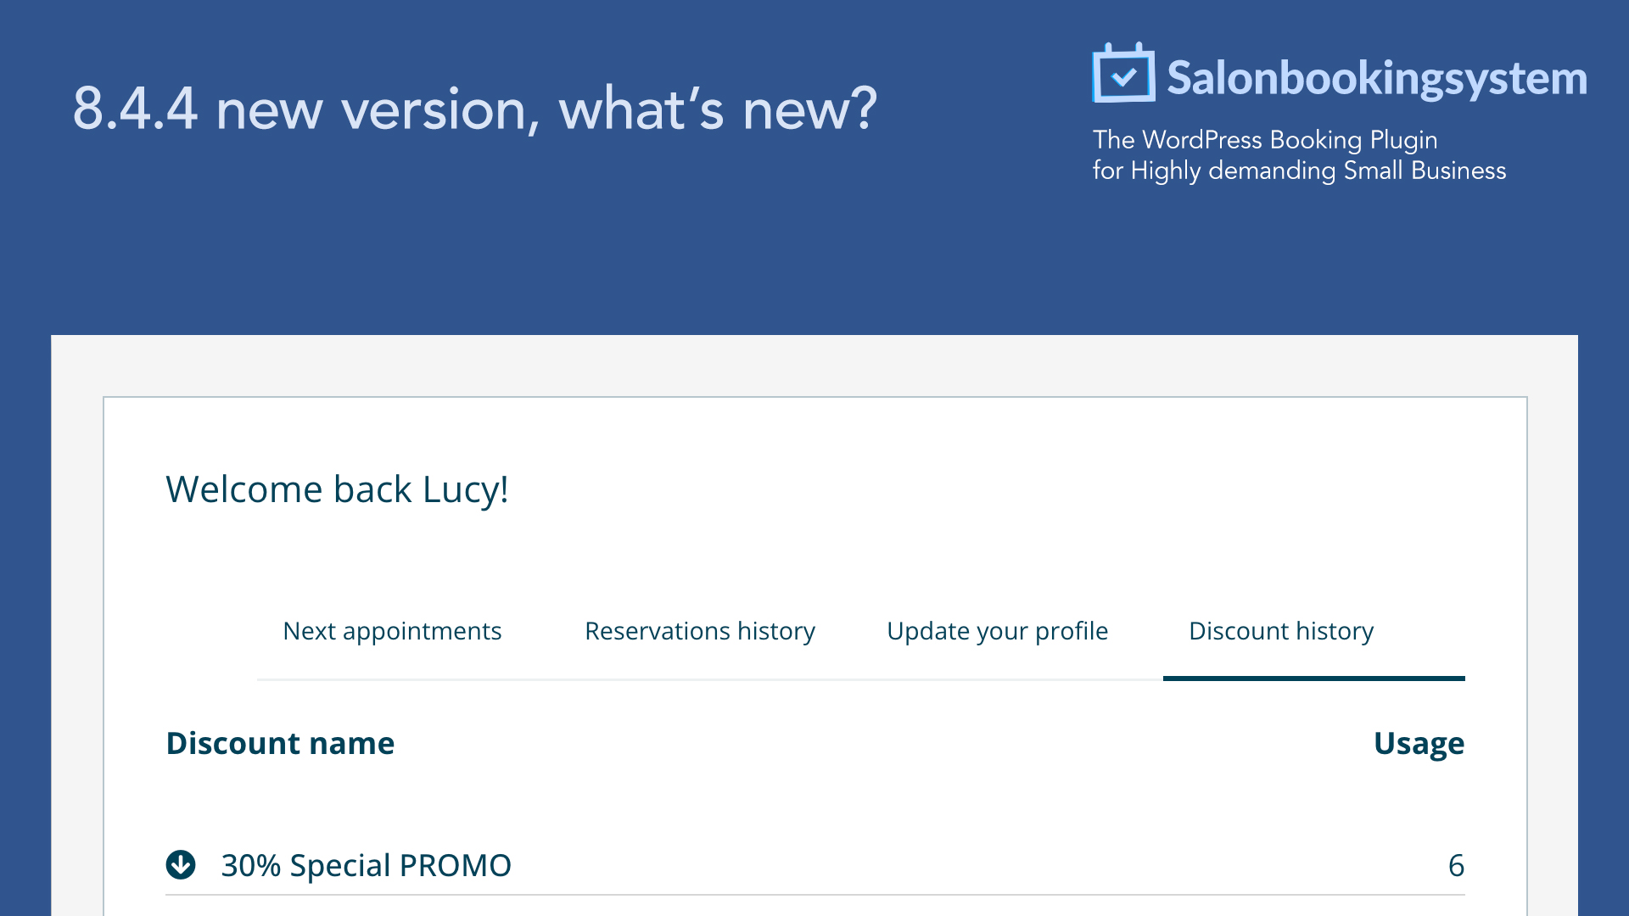Open the Reservations history tab

[699, 631]
